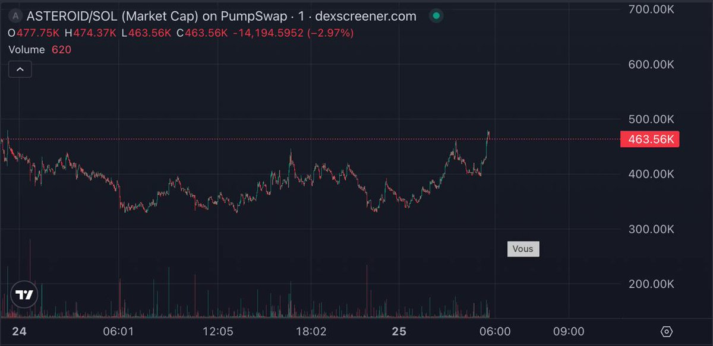Click the 18:02 time axis label
The width and height of the screenshot is (713, 346).
311,331
